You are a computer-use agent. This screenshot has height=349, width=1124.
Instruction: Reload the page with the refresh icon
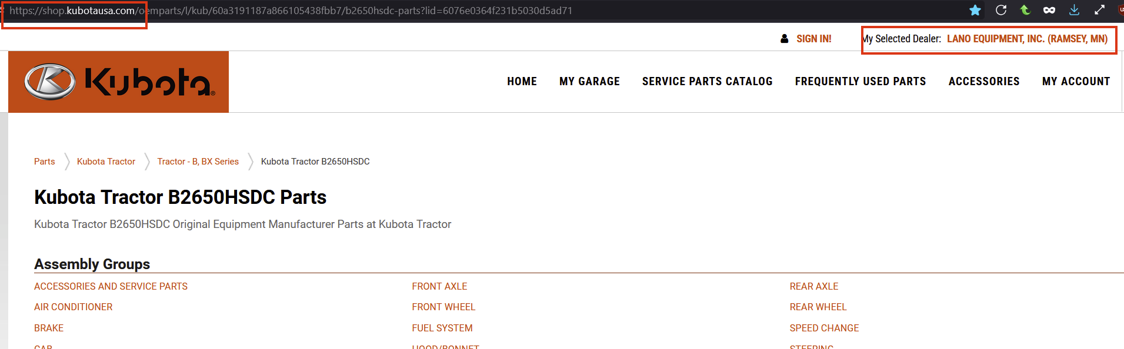1000,10
